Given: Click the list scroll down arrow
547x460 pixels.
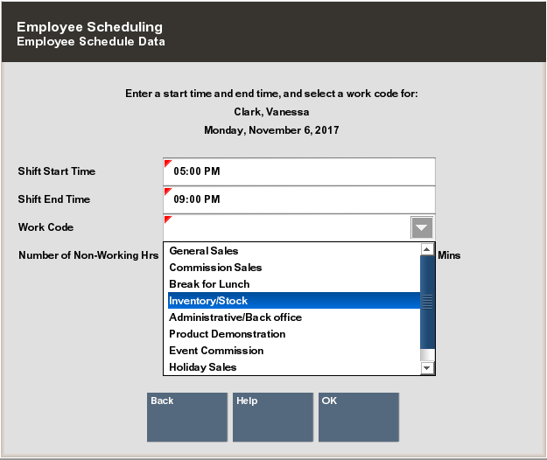Looking at the screenshot, I should [x=427, y=367].
